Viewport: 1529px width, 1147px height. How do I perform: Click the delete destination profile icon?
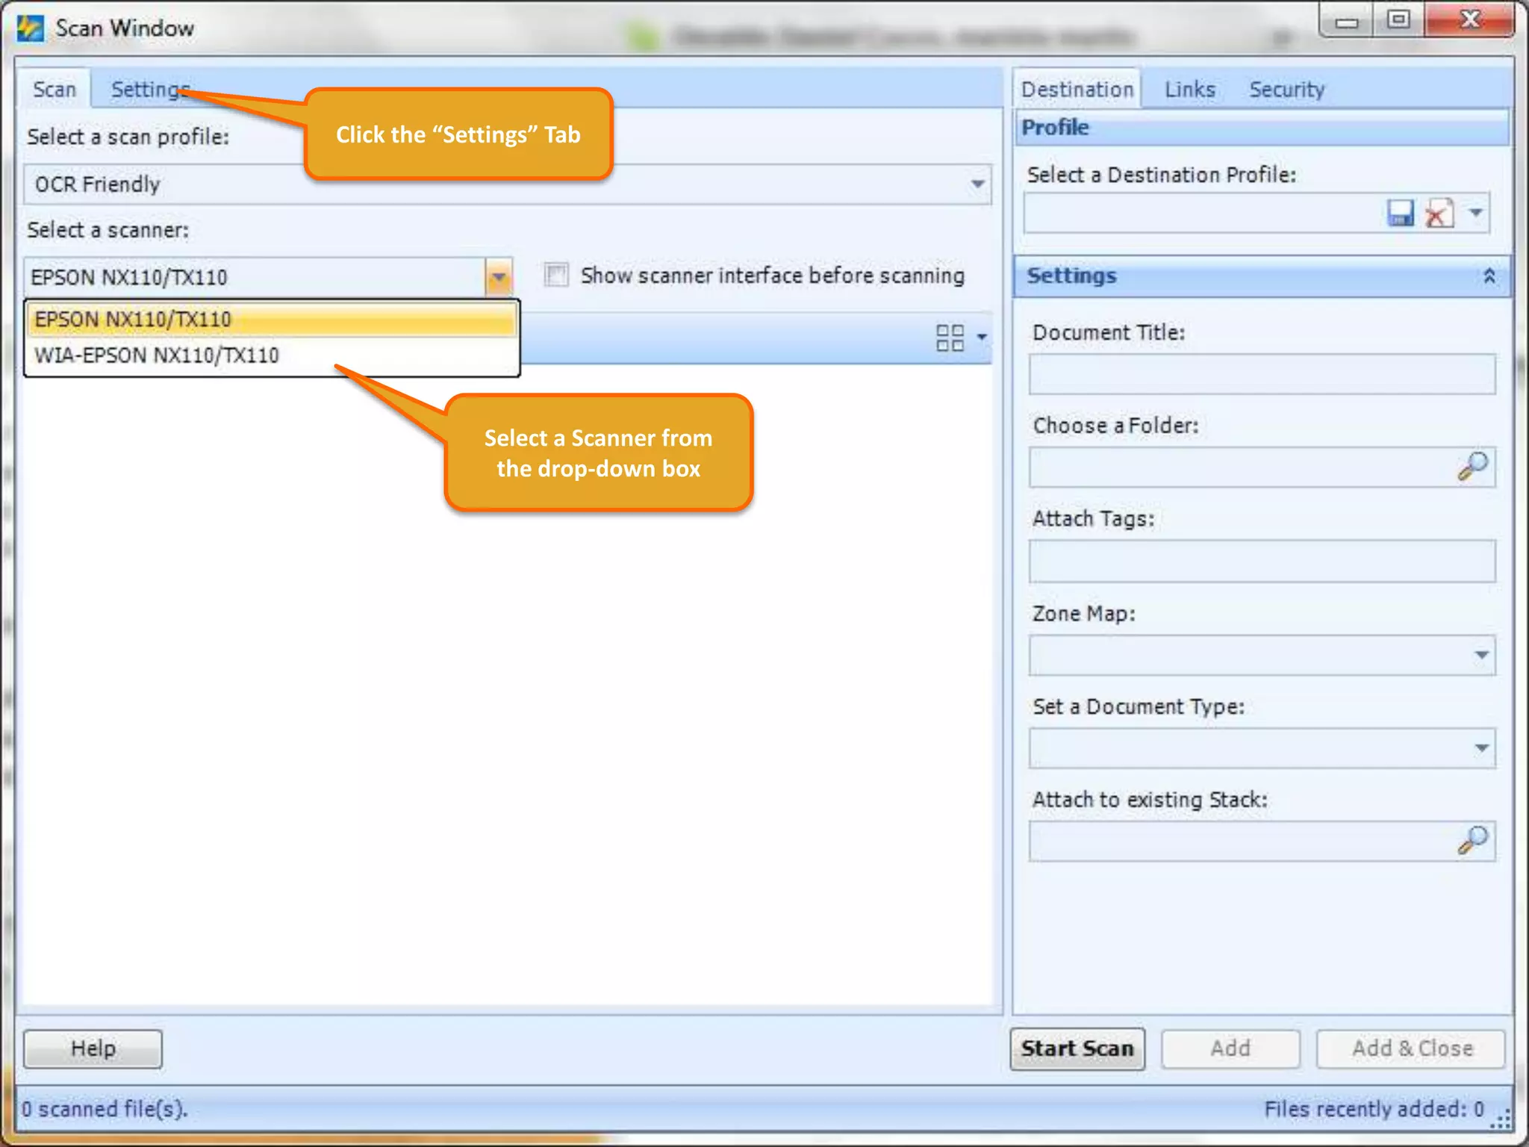point(1439,214)
